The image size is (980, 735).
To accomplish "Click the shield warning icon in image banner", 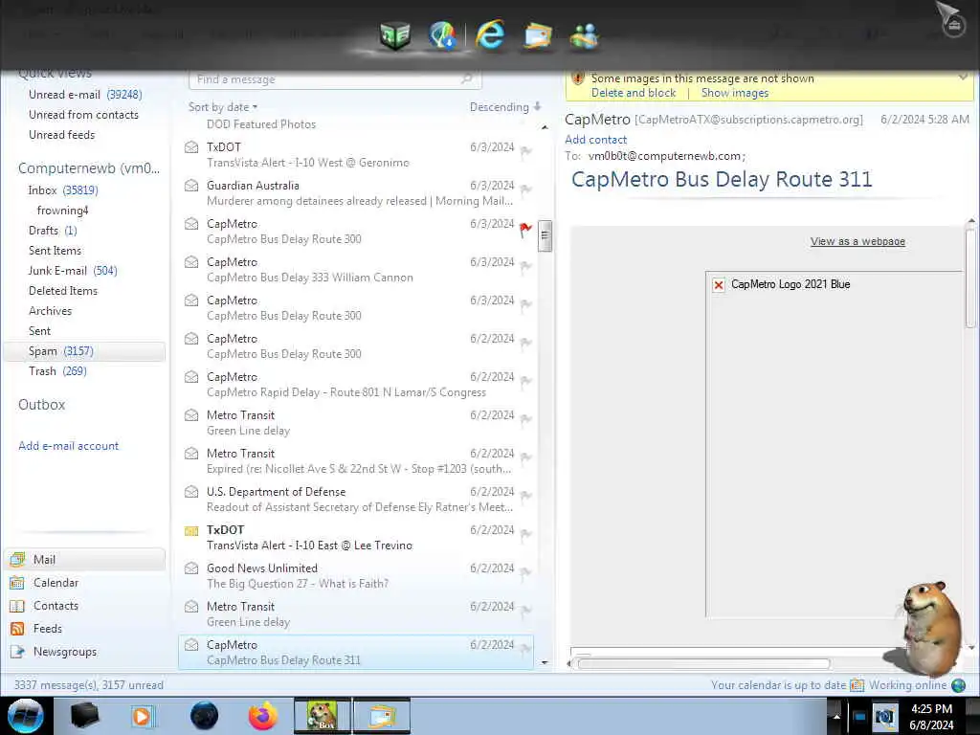I will [578, 78].
